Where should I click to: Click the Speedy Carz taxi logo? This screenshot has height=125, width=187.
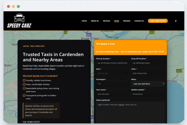(19, 21)
